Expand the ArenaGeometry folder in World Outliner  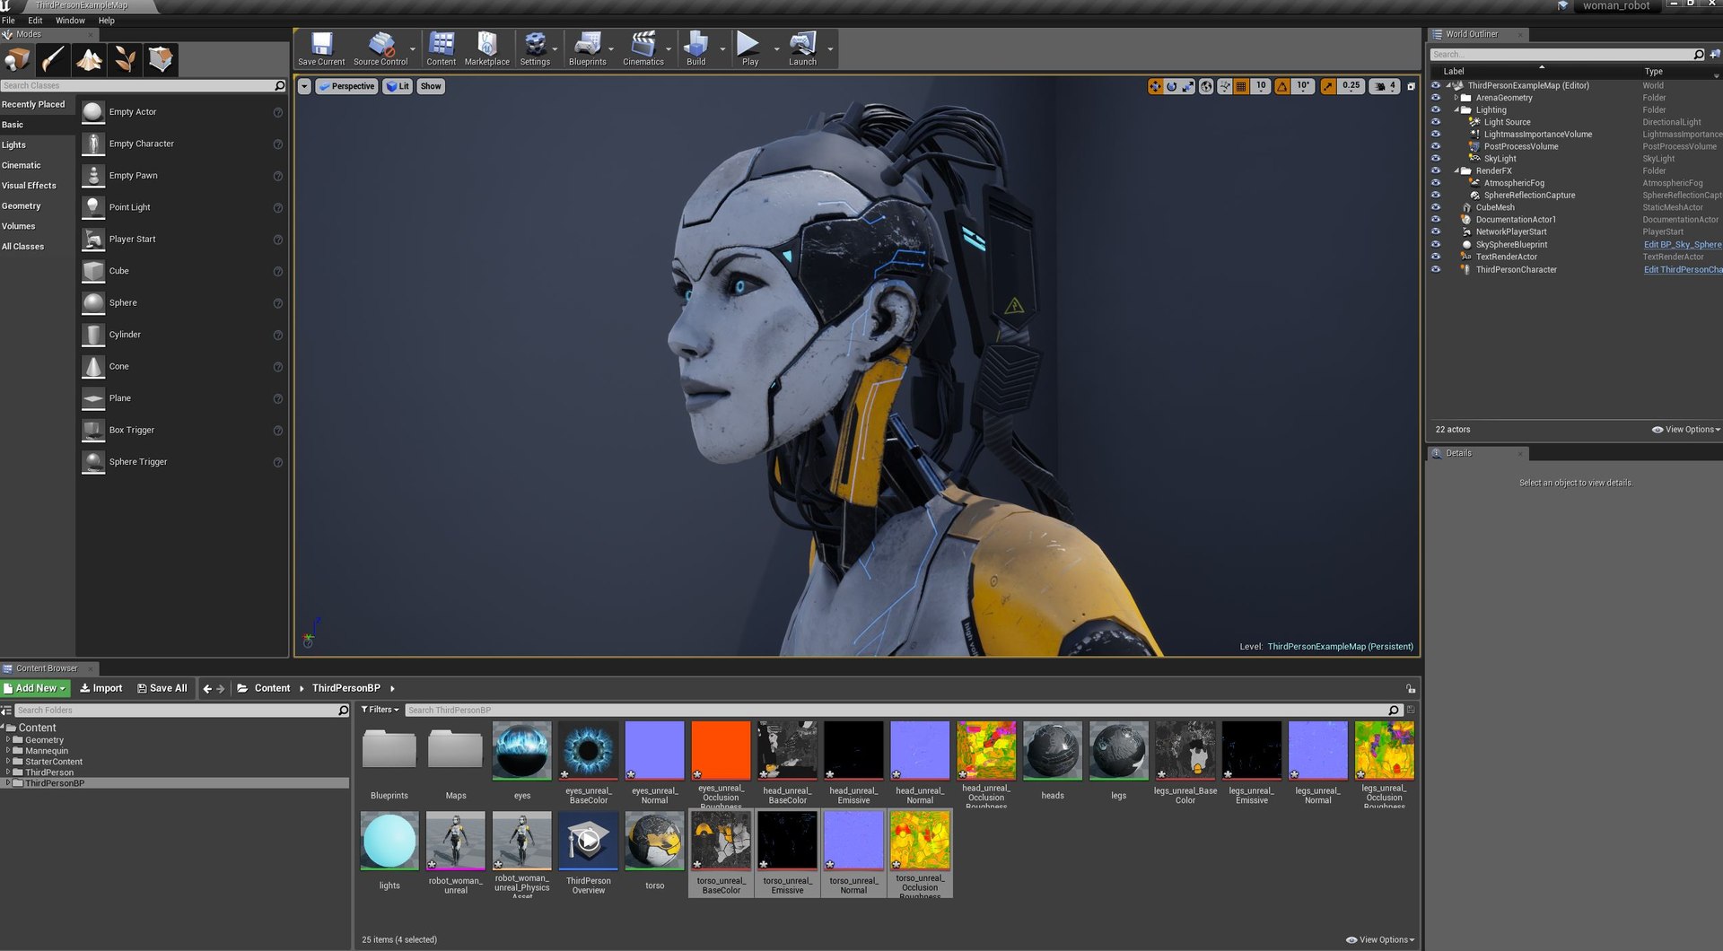[1456, 98]
